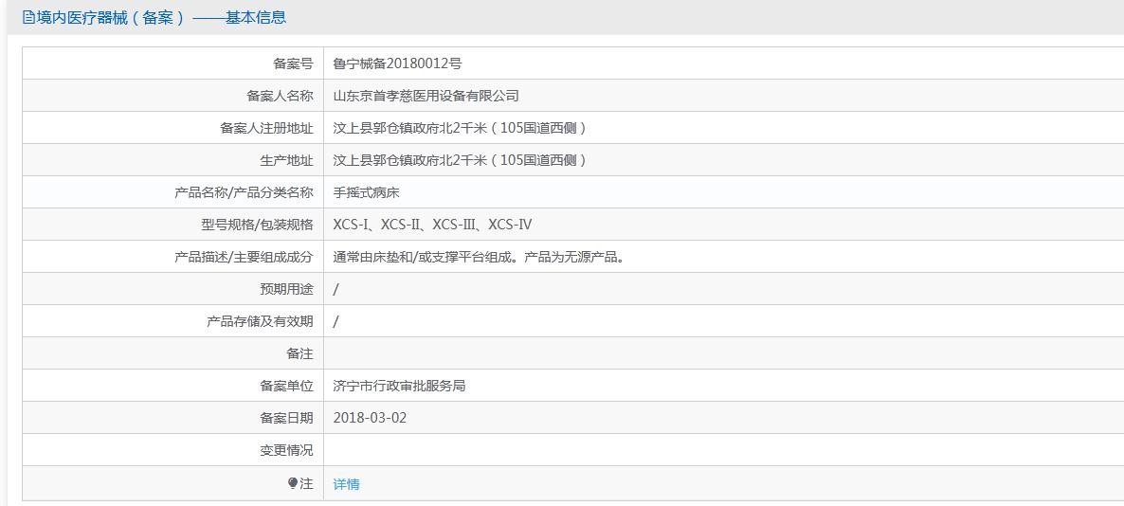
Task: Click the document icon before 境内医疗器械
Action: [28, 18]
